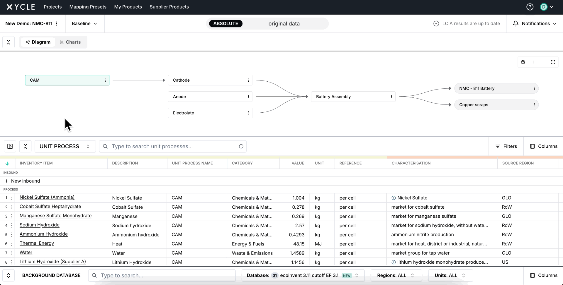Screen dimensions: 563x285
Task: Toggle the background database panel expander
Action: point(9,275)
